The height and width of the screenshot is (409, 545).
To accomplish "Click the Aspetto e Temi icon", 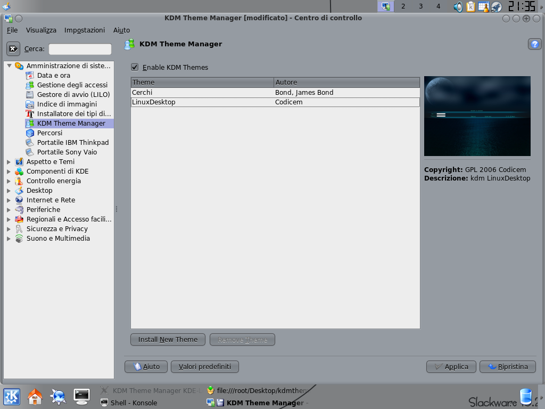I will pyautogui.click(x=19, y=162).
